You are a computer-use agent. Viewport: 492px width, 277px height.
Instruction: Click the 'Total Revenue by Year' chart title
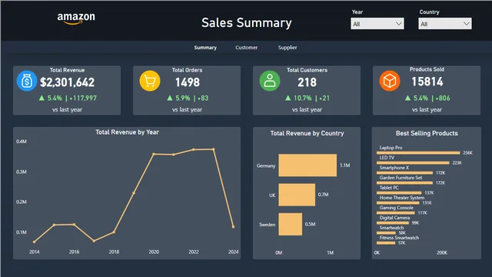127,132
